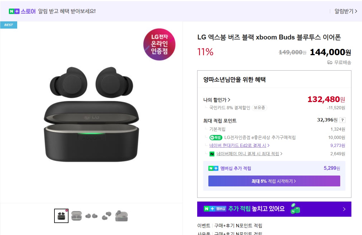Click the LG전자 온라인 인증점 circular badge
Viewport: 362px width, 235px height.
tap(159, 45)
